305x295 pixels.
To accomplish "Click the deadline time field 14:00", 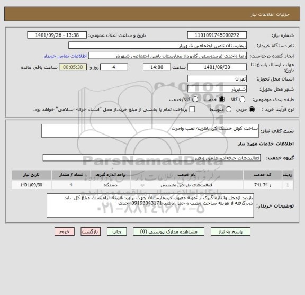I will 157,67.
